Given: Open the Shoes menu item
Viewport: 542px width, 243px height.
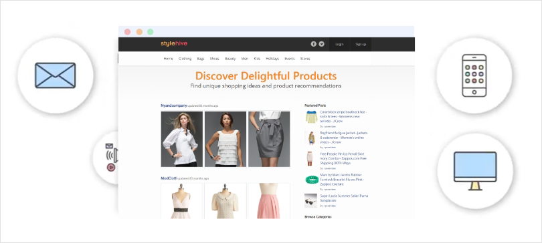Looking at the screenshot, I should (x=214, y=59).
